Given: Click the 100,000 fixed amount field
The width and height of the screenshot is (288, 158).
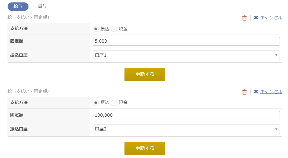Looking at the screenshot, I should (186, 115).
